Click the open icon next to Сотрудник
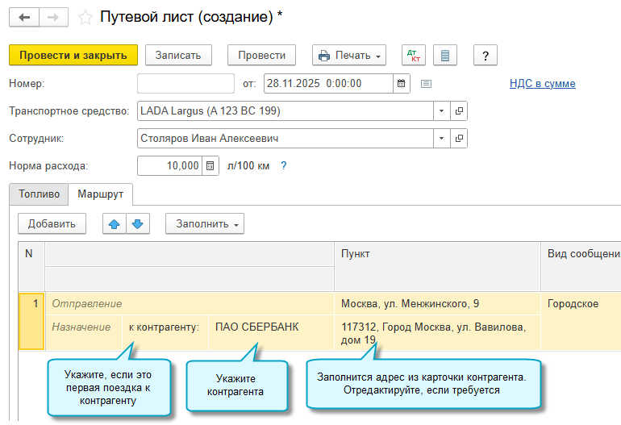The image size is (621, 425). 459,139
